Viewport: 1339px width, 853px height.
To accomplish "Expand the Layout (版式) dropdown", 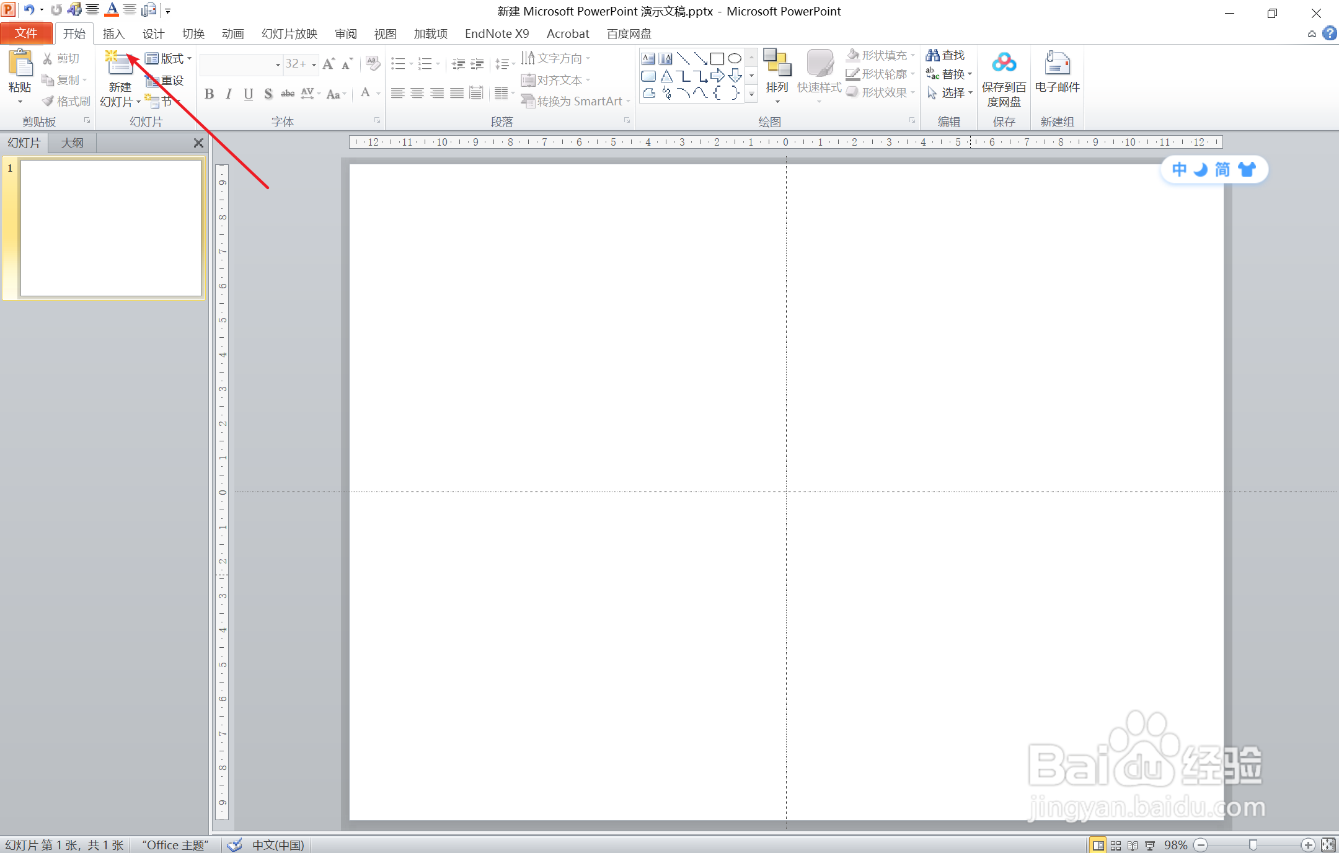I will [x=189, y=59].
